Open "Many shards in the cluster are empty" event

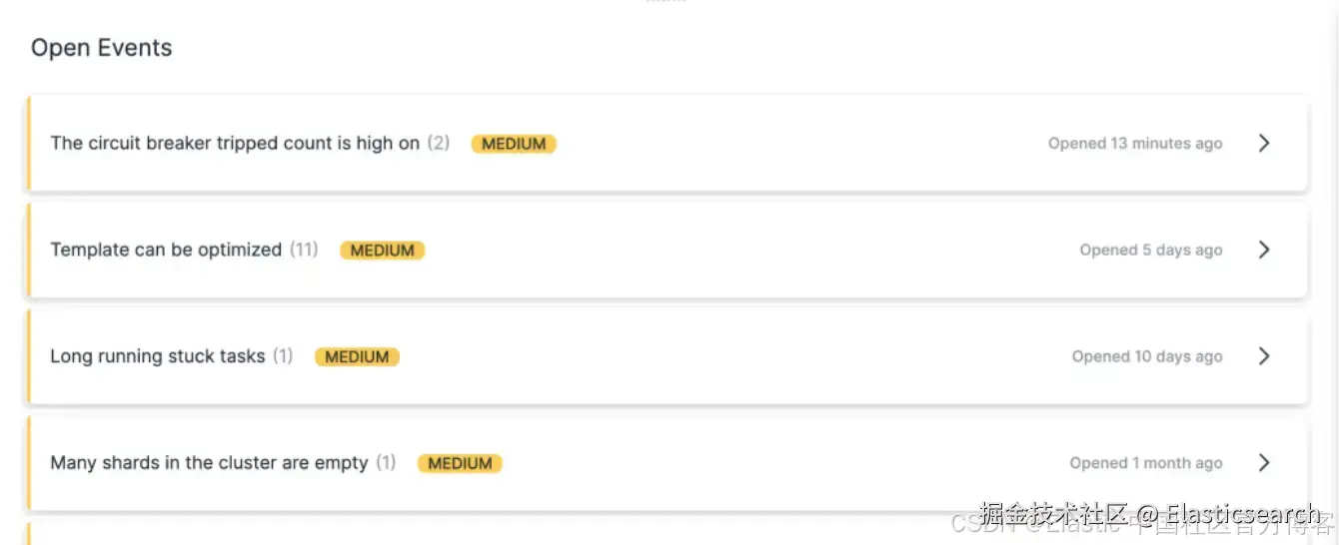coord(209,463)
